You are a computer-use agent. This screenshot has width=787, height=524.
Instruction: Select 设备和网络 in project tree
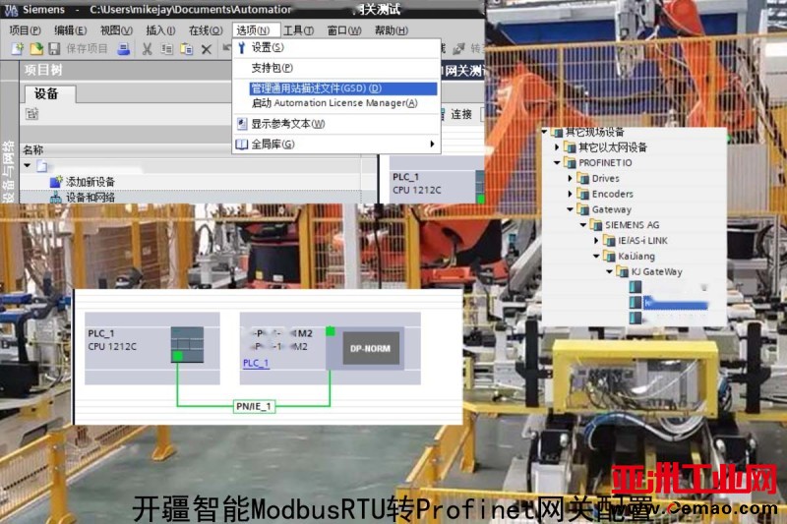click(x=91, y=198)
